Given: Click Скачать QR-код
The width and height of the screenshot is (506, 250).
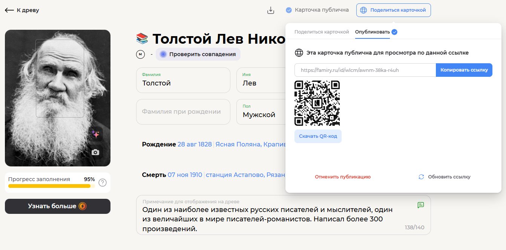Looking at the screenshot, I should coord(318,136).
